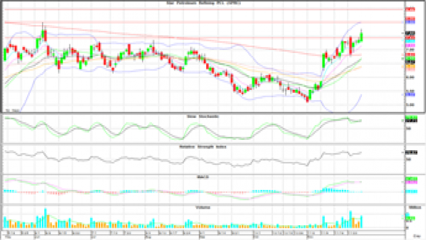
Task: Click the lowest candlestick at the price trough
Action: 307,98
